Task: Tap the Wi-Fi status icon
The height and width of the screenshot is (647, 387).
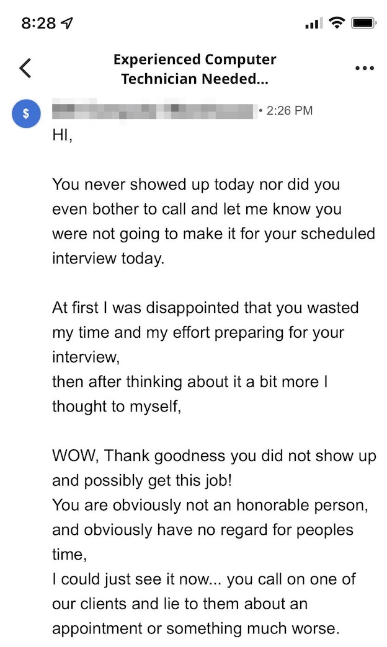Action: click(x=337, y=24)
